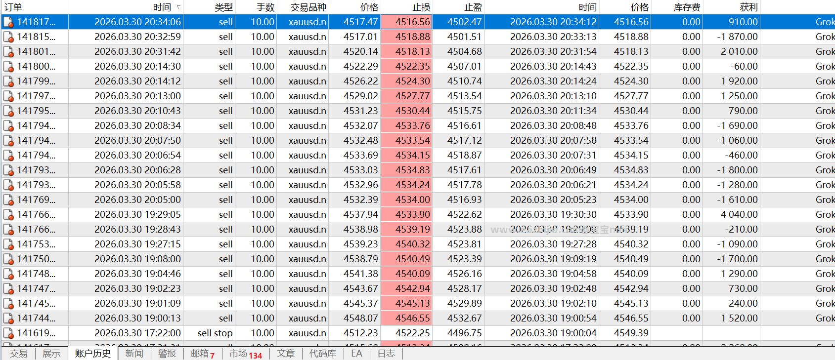Click the order icon for trade opened 19:04:46

click(x=8, y=274)
